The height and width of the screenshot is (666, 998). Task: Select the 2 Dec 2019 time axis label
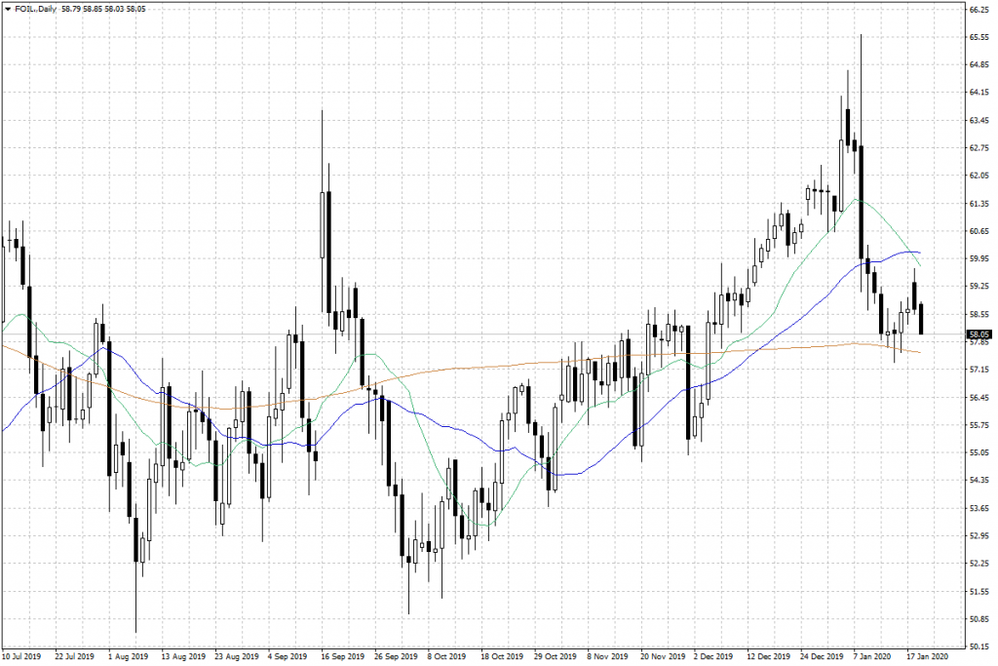click(713, 656)
